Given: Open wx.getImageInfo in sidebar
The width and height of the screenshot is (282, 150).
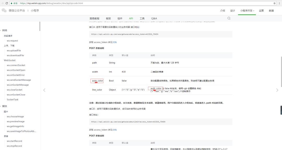Looking at the screenshot, I should pos(15,126).
